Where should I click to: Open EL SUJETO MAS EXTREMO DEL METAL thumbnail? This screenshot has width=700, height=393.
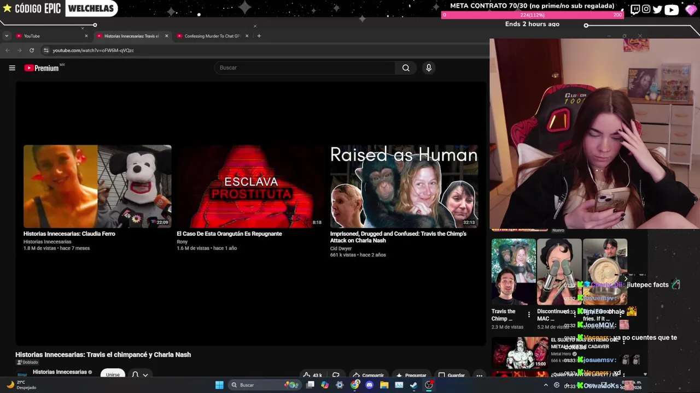coord(520,353)
